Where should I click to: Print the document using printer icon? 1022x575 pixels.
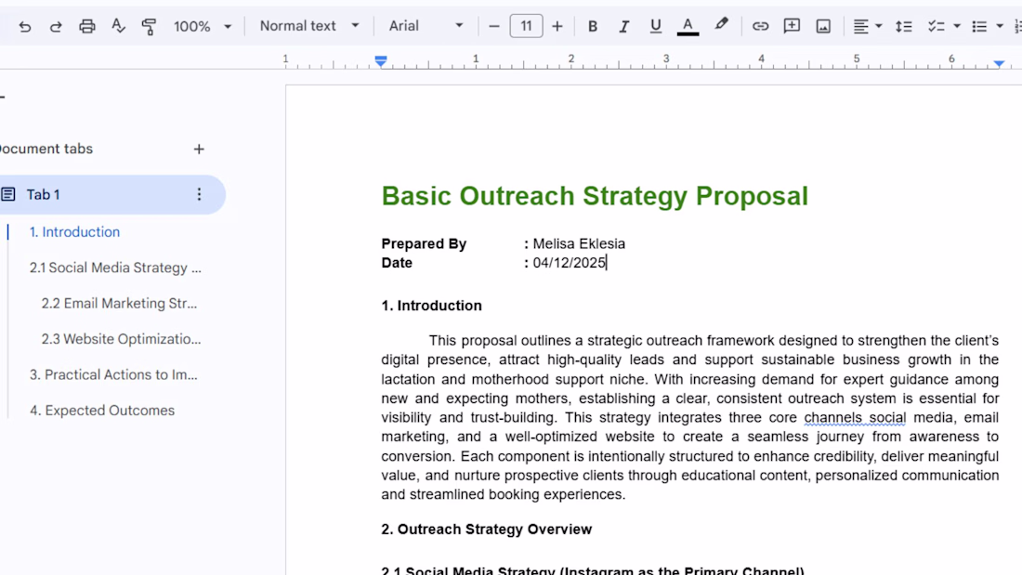(87, 26)
